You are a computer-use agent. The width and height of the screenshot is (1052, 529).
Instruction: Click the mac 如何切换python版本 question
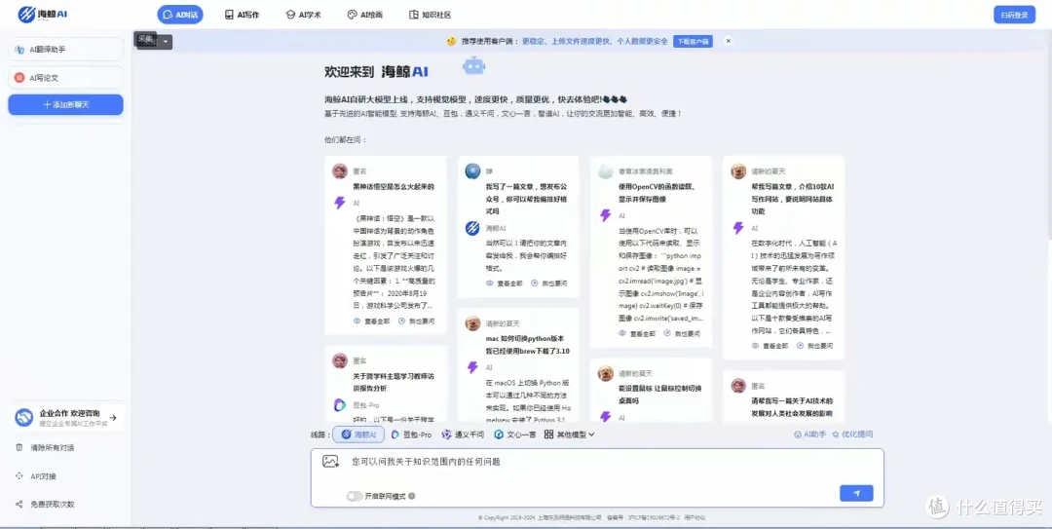[527, 345]
